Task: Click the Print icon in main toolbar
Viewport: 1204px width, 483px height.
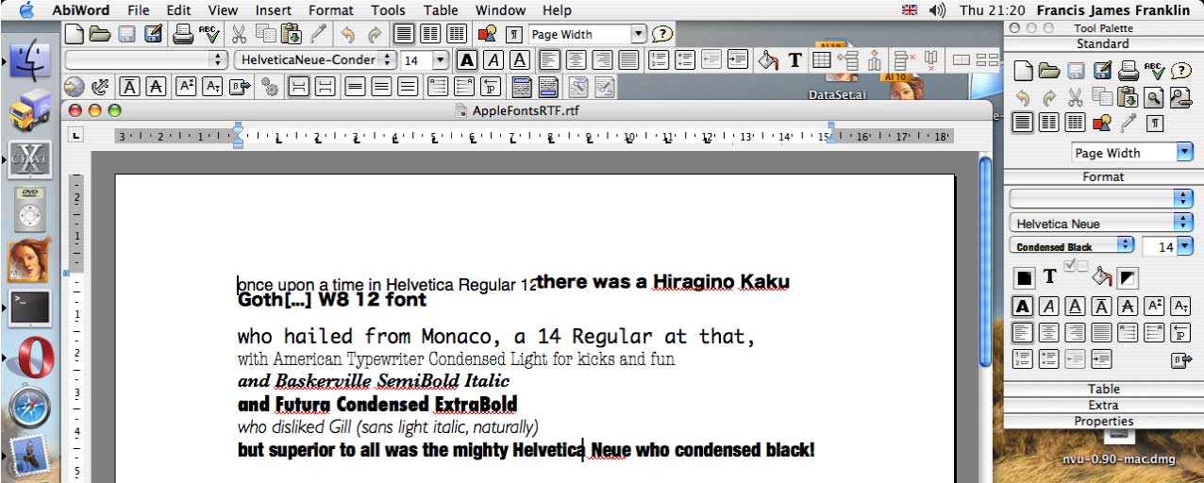Action: coord(182,34)
